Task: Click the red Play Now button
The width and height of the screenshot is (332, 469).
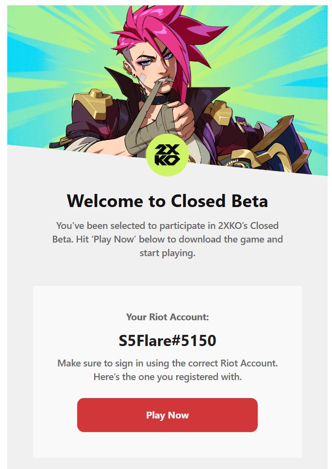Action: click(167, 415)
